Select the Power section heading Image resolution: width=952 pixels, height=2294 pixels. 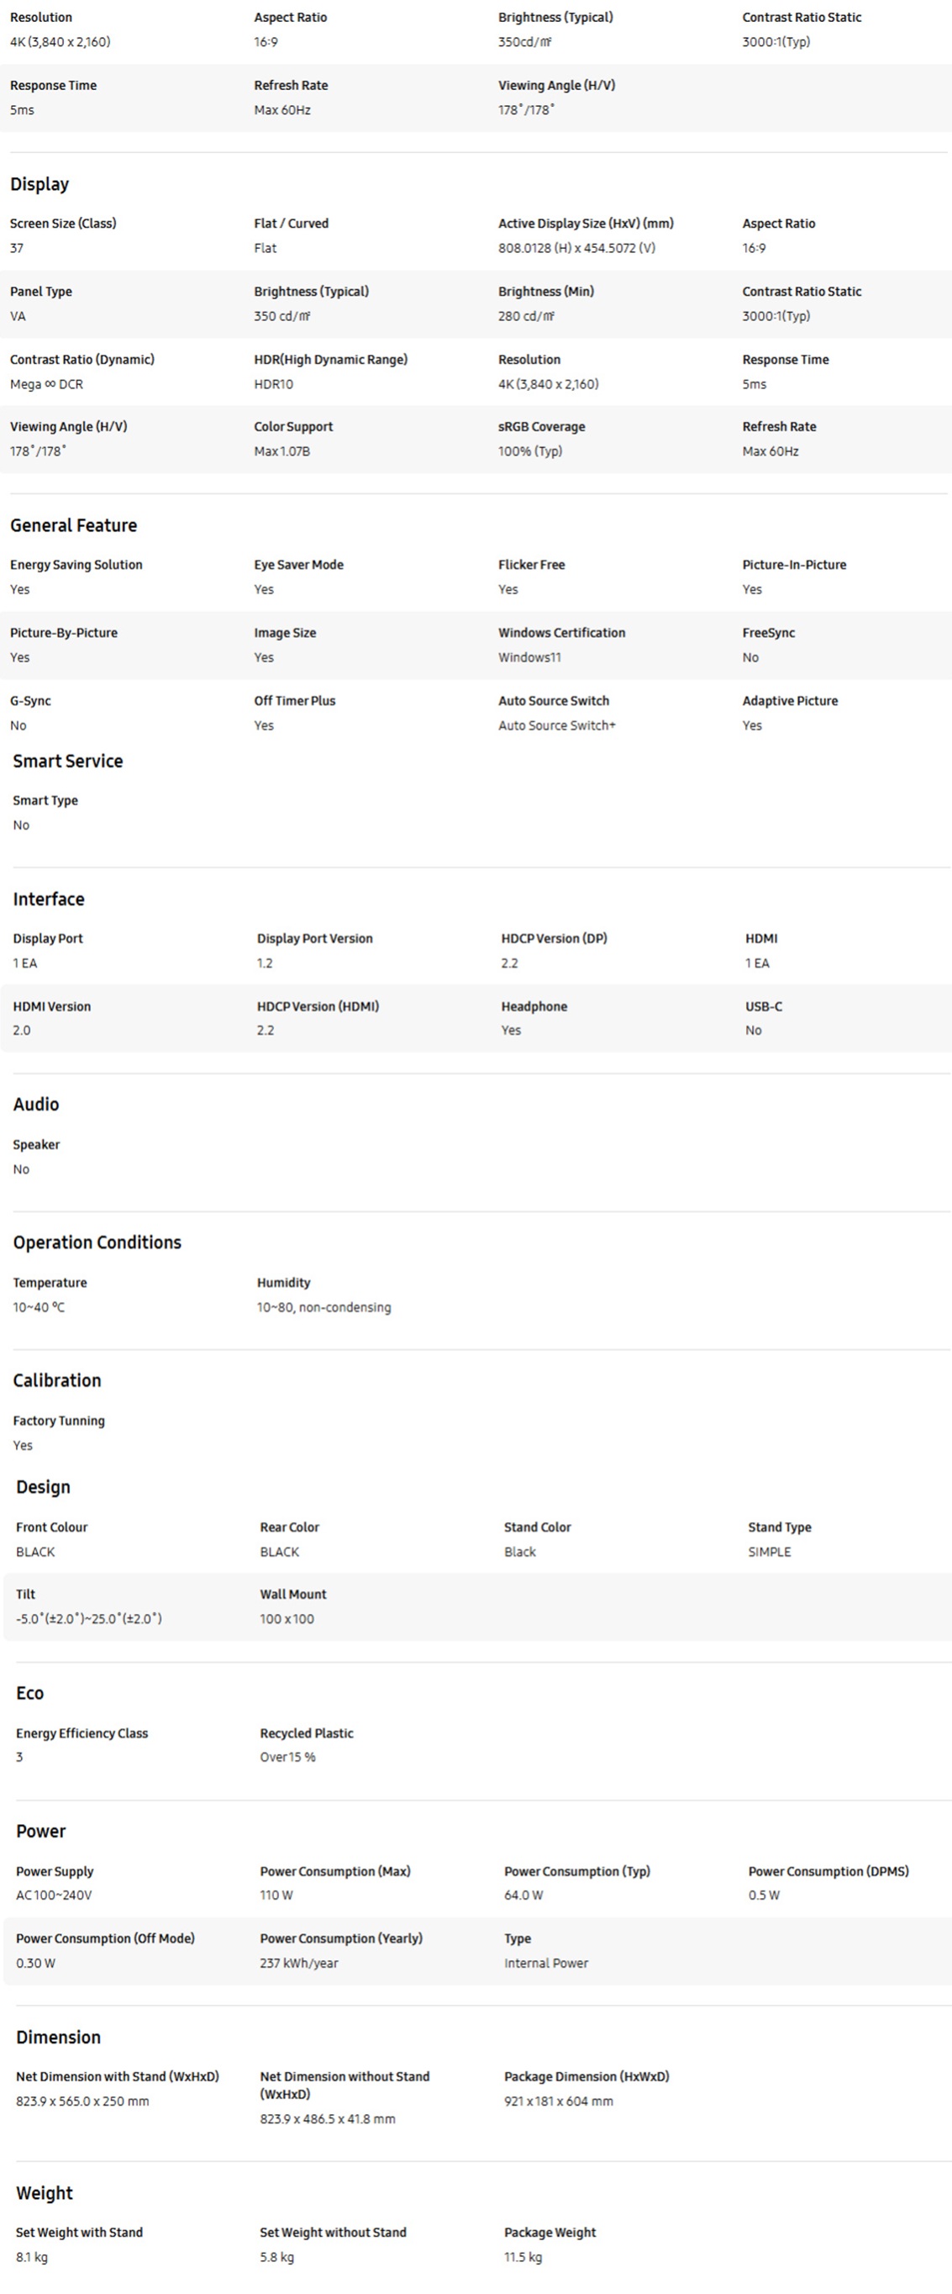pyautogui.click(x=41, y=1831)
